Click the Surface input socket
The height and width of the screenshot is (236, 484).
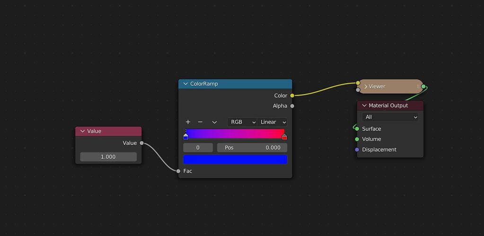tap(357, 129)
